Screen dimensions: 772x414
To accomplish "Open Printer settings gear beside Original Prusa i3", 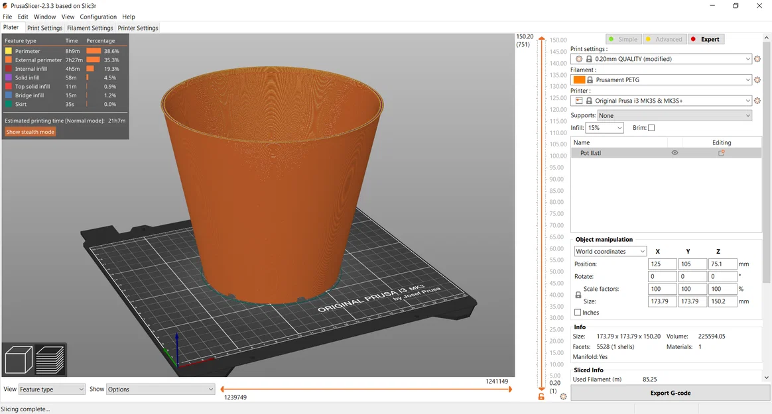I will pos(757,101).
